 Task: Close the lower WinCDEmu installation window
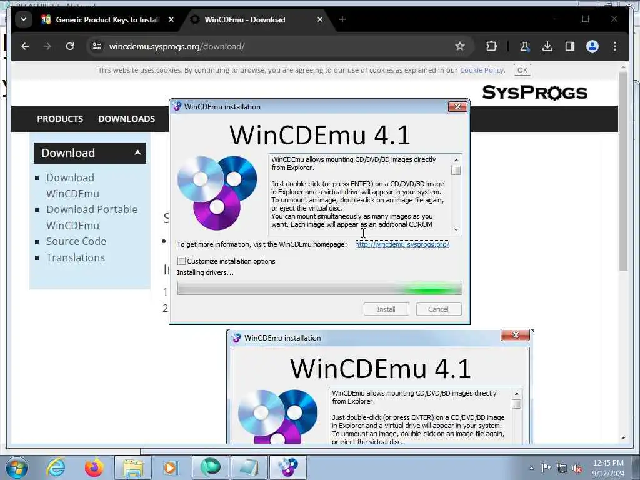pos(515,335)
